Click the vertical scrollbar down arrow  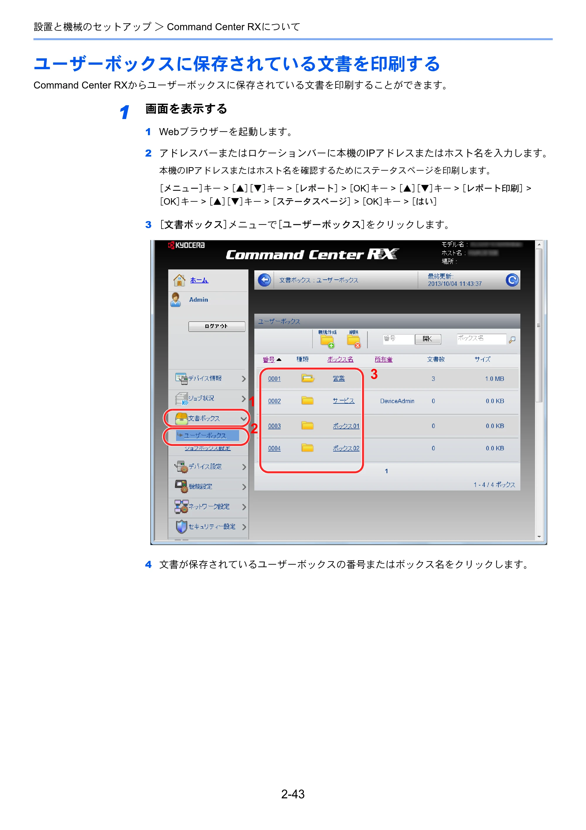[x=539, y=537]
